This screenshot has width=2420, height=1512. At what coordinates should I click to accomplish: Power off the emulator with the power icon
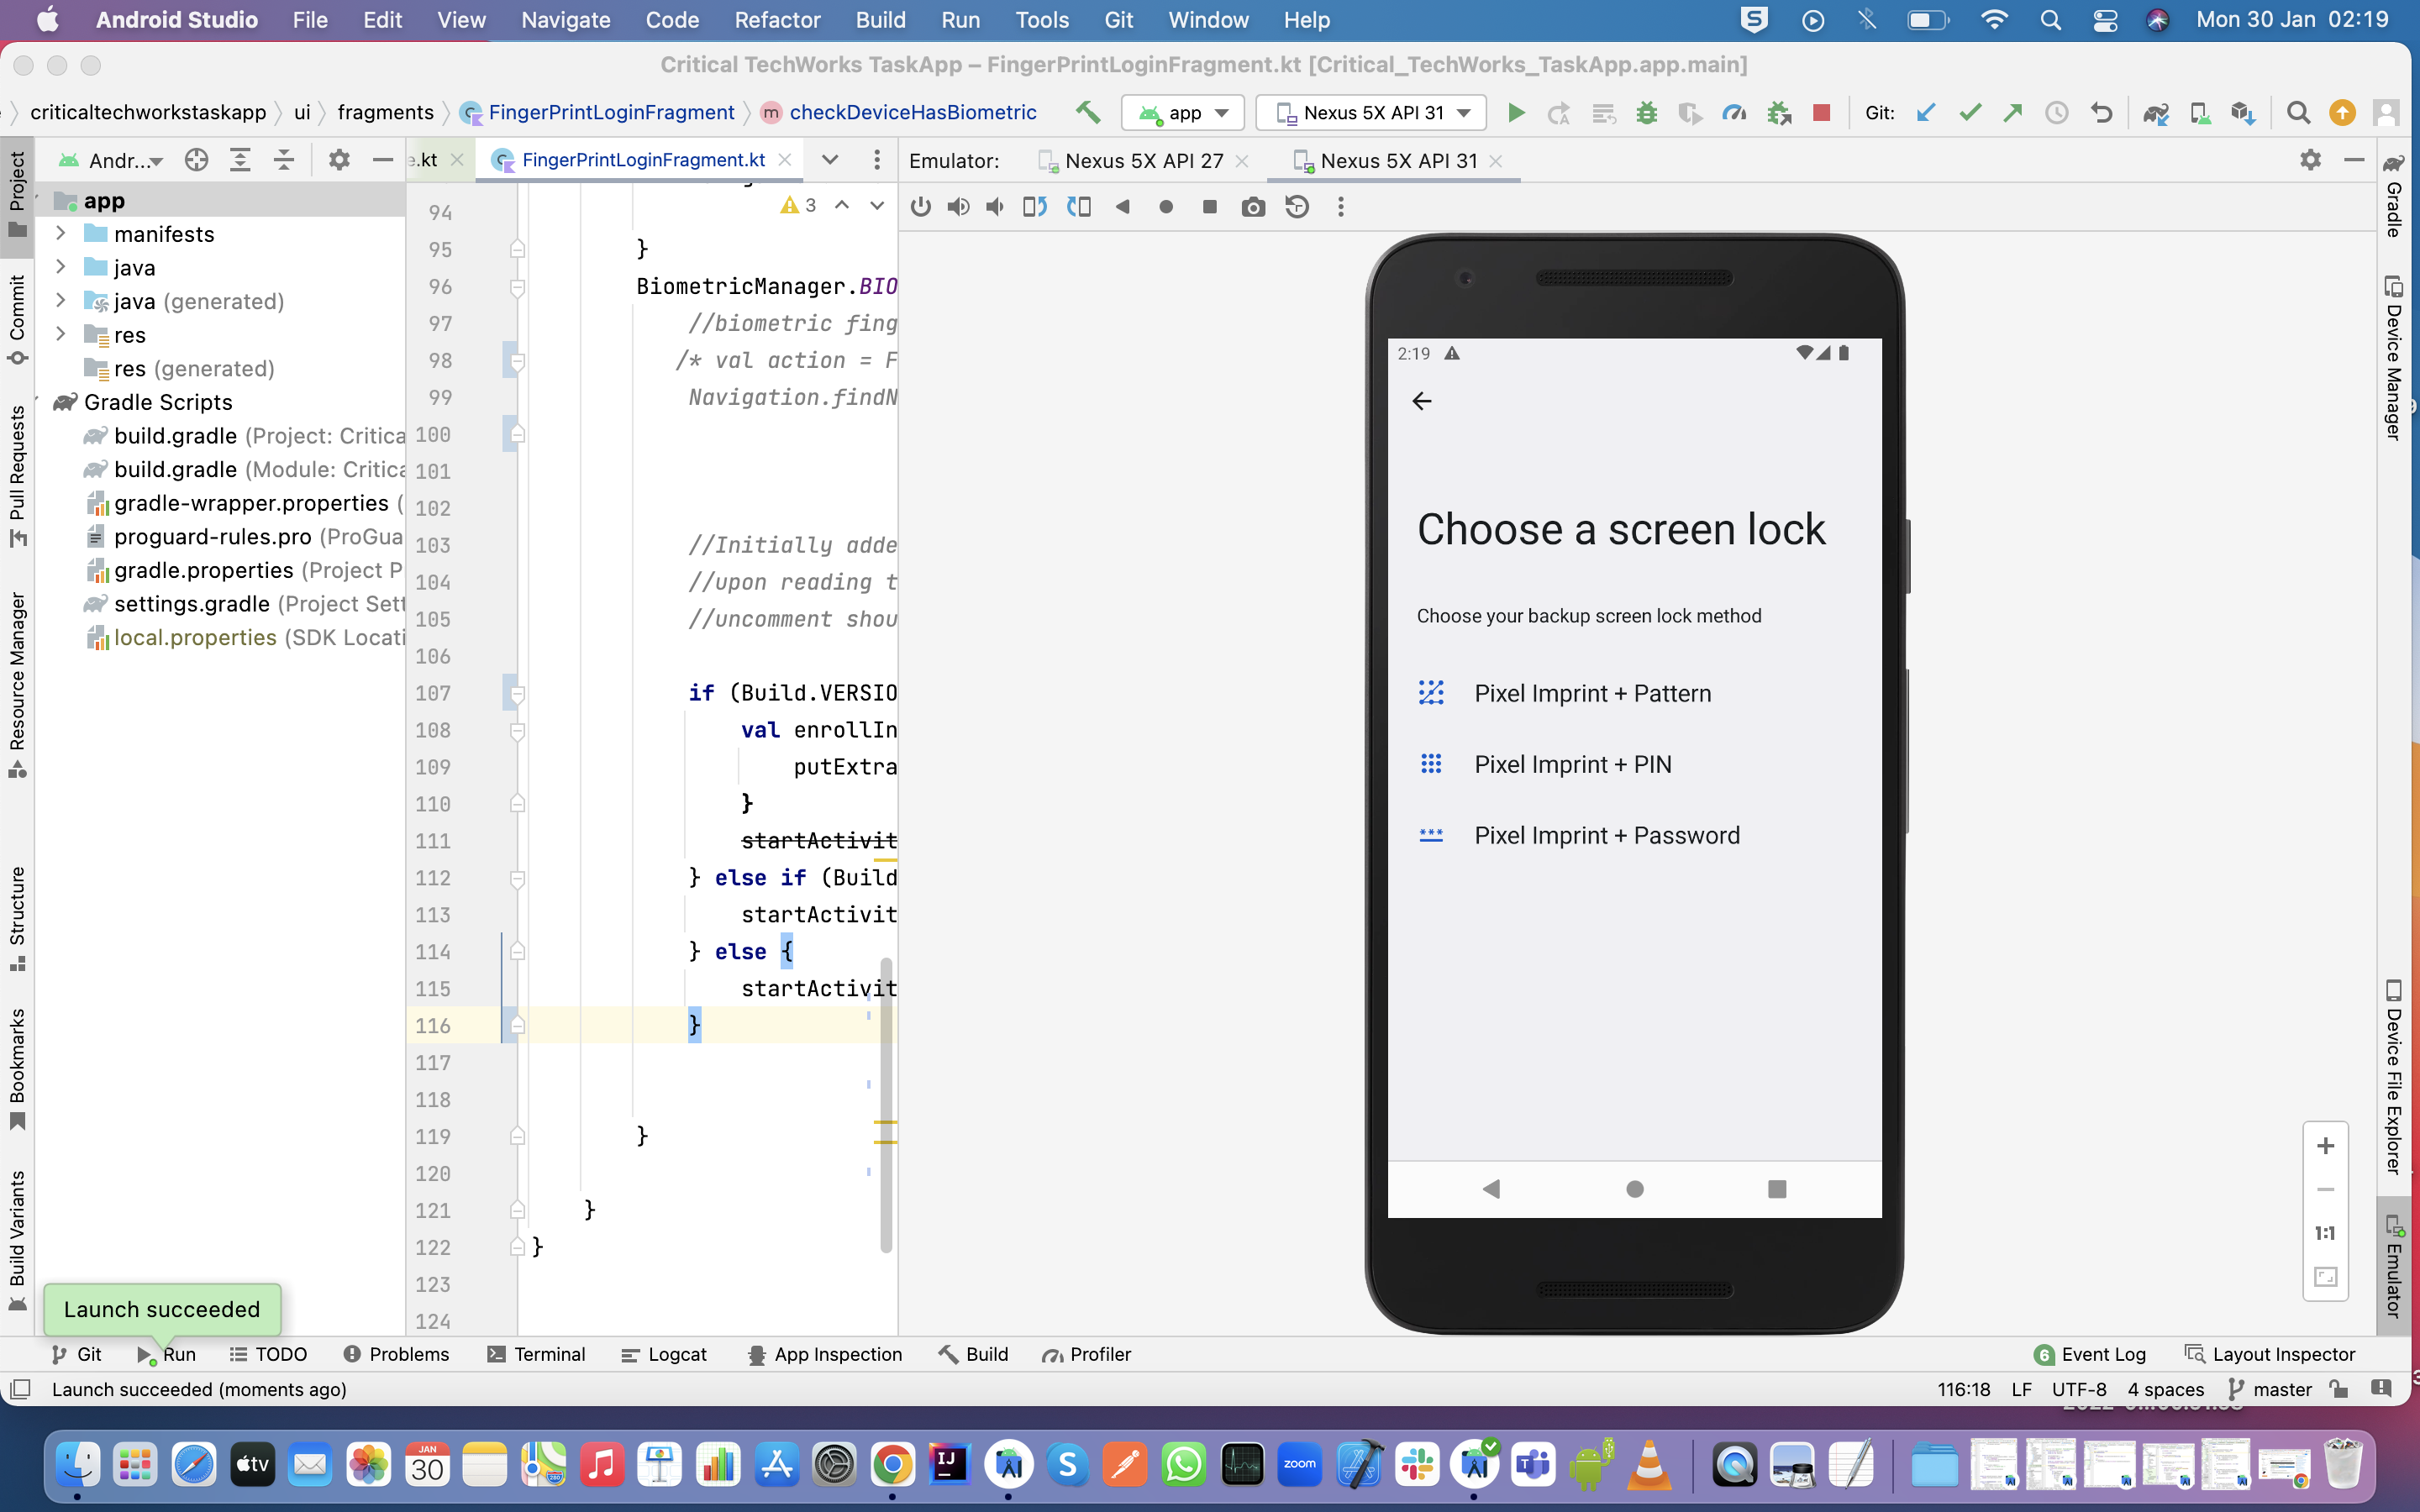(x=920, y=207)
